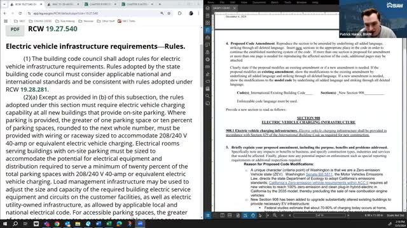The image size is (407, 228).
Task: Toggle vertical split view in Bluebeam bottom bar
Action: pos(222,215)
